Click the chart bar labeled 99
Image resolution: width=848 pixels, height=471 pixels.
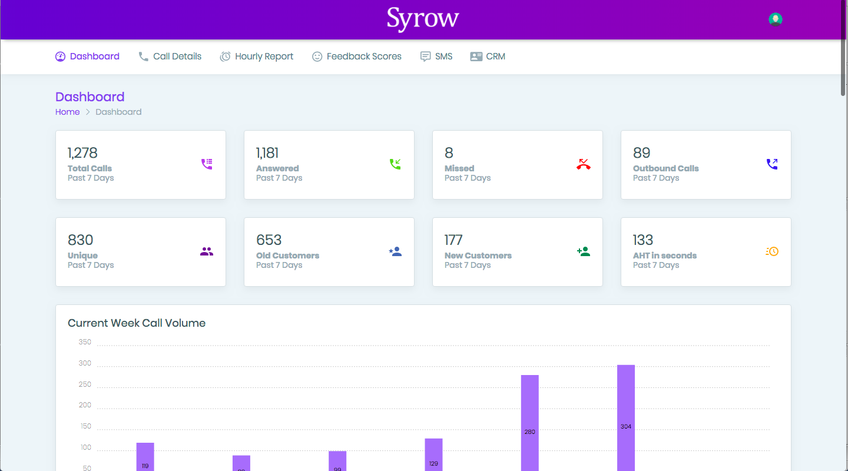tap(337, 461)
